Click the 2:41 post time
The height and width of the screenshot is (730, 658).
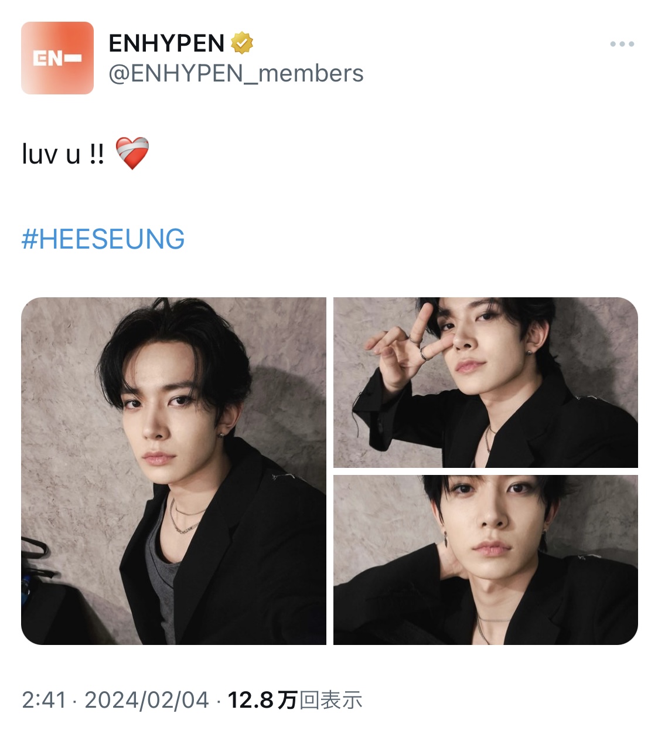[x=44, y=700]
